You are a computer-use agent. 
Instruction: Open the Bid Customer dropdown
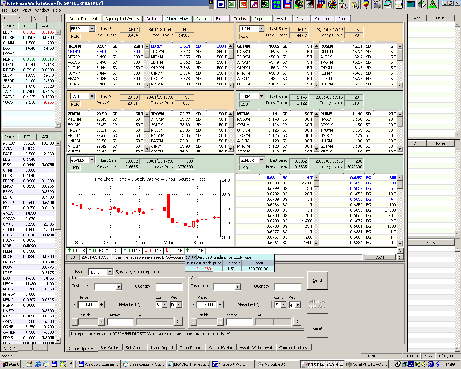(x=118, y=287)
